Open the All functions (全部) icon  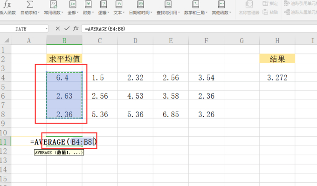point(73,5)
